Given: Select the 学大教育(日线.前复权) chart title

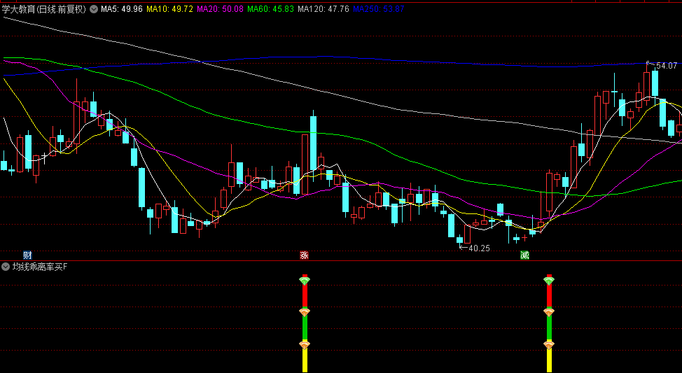Looking at the screenshot, I should [44, 9].
